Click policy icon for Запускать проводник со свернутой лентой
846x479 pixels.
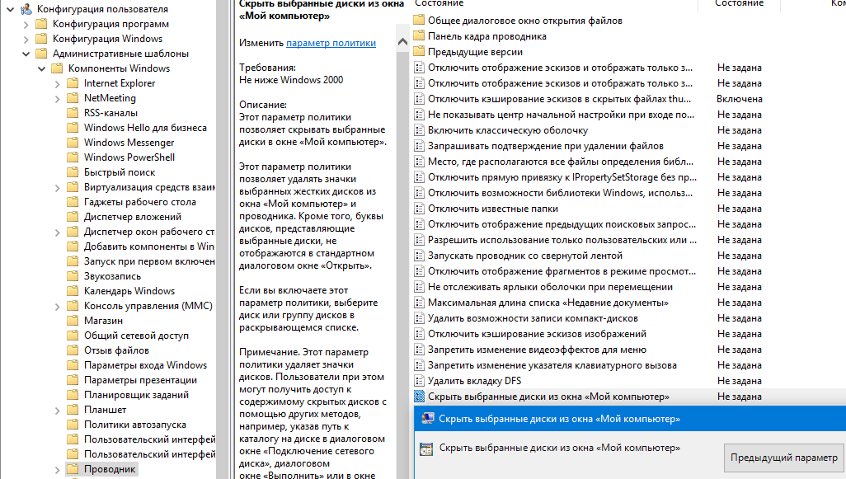click(x=419, y=255)
